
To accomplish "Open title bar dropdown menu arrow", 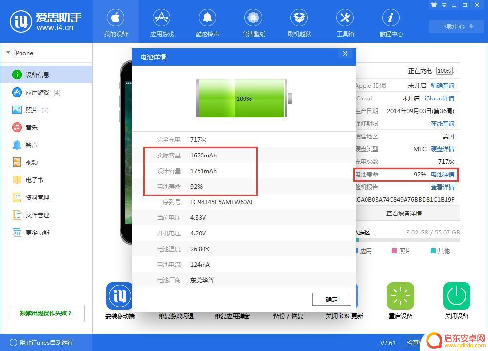I will coord(444,5).
